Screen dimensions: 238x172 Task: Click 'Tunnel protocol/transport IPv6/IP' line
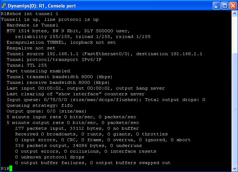click(54, 59)
